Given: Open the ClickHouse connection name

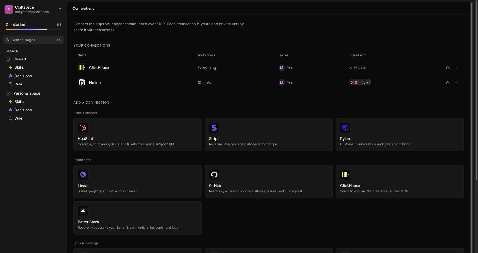Looking at the screenshot, I should pyautogui.click(x=99, y=68).
